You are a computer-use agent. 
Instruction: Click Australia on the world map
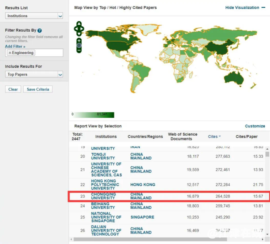(234, 79)
